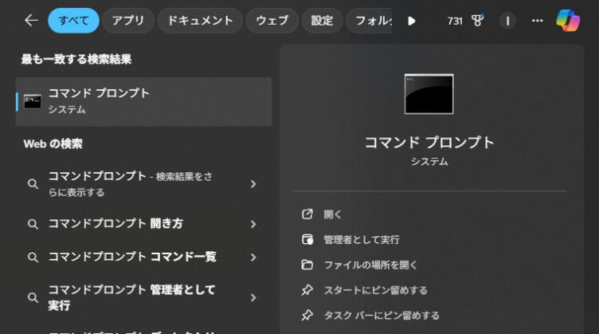Show more filters with the play arrow

(412, 21)
